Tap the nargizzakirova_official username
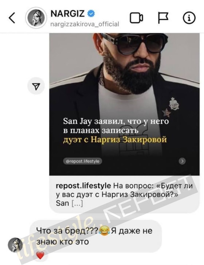The height and width of the screenshot is (265, 204). point(85,24)
